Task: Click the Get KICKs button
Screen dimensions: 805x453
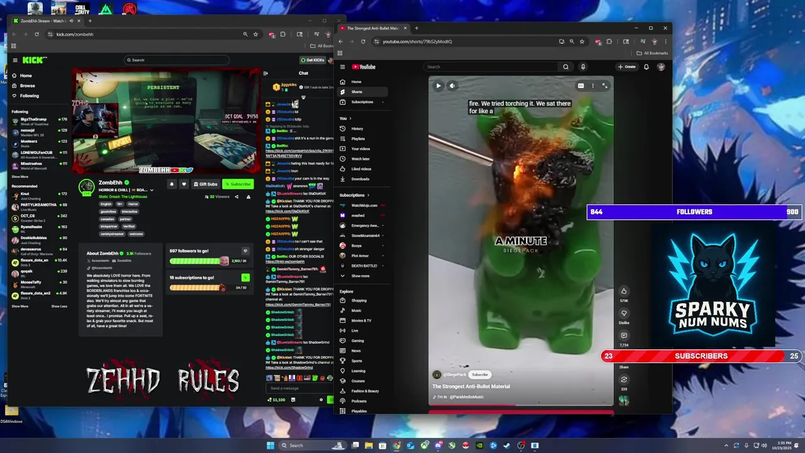Action: pos(313,60)
